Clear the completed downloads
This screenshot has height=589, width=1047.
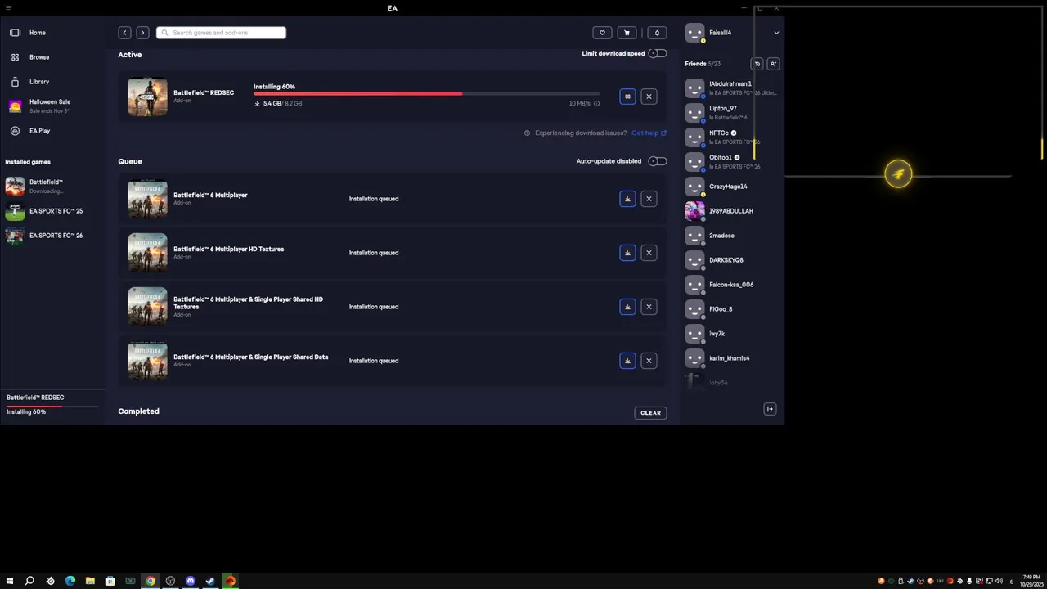point(650,413)
